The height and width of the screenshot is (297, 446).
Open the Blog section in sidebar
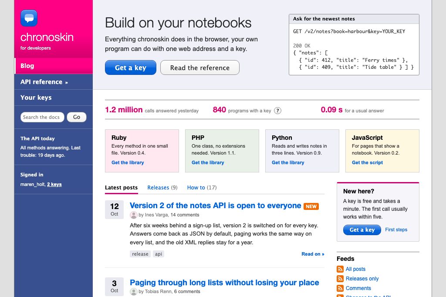54,66
